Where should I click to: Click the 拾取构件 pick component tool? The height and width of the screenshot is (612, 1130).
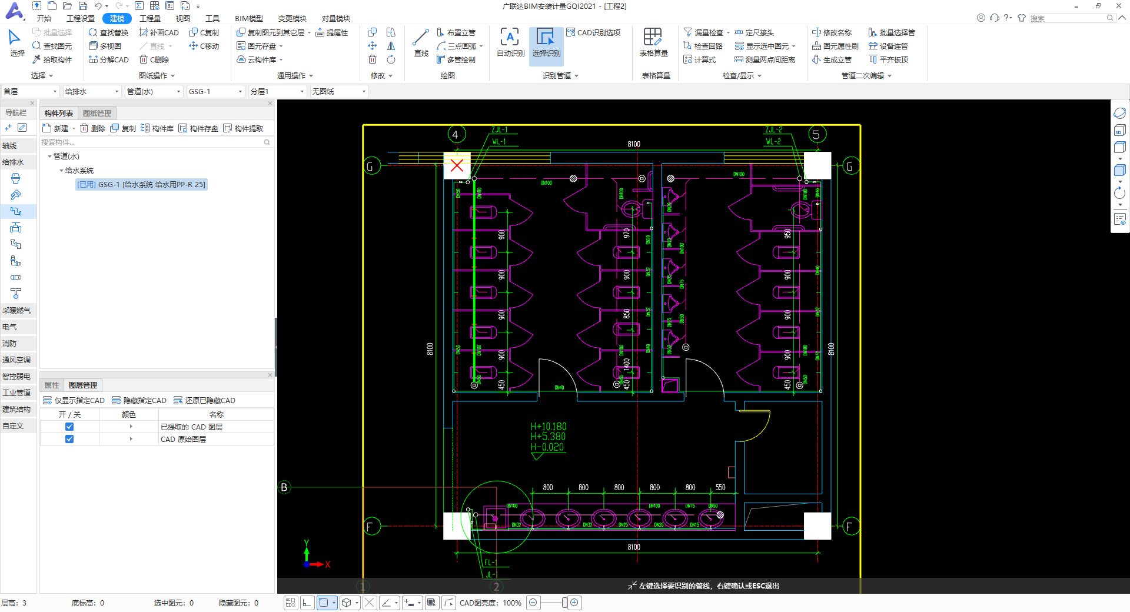click(52, 60)
